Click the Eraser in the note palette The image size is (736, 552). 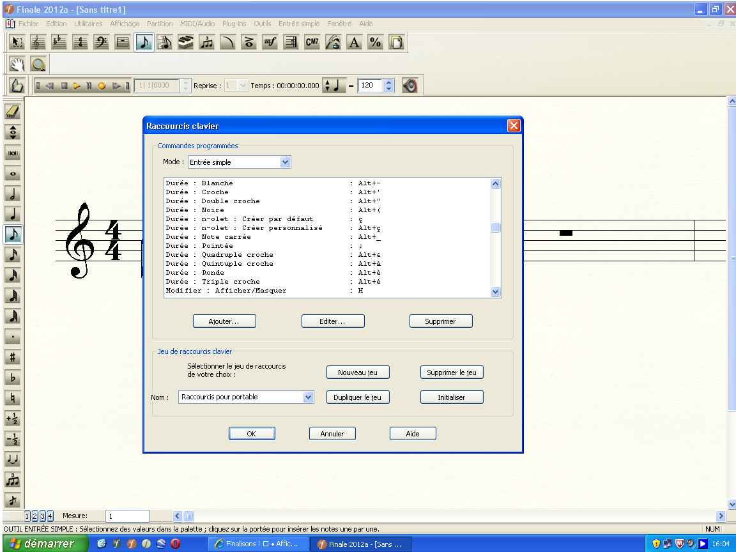click(x=13, y=112)
